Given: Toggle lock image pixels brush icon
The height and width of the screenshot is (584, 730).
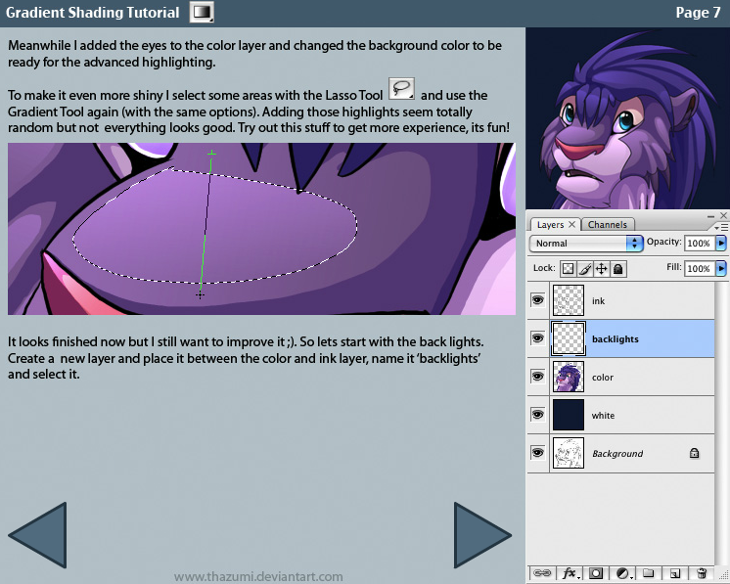Looking at the screenshot, I should (x=585, y=268).
